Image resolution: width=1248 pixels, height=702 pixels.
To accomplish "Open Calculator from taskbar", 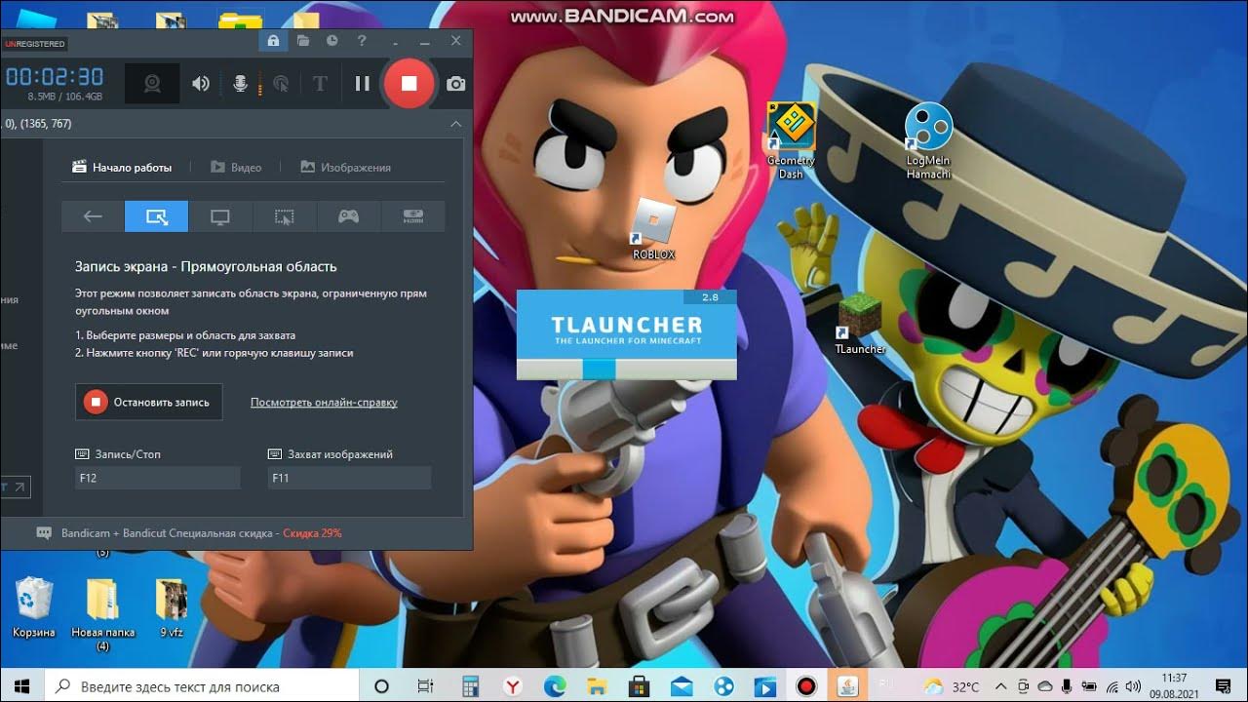I will pos(471,685).
